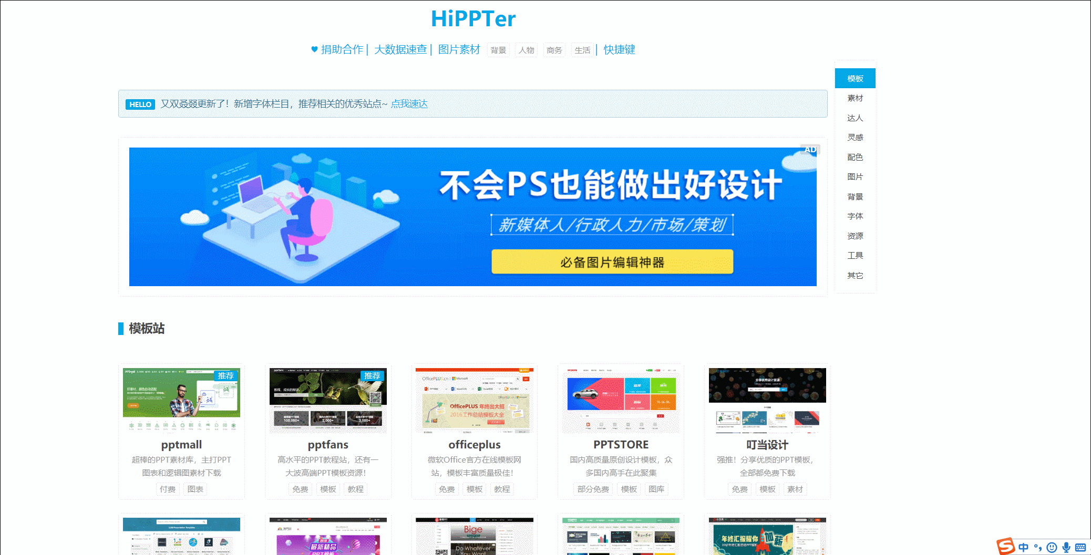1091x555 pixels.
Task: Activate Sogou voice input microphone
Action: tap(1066, 548)
